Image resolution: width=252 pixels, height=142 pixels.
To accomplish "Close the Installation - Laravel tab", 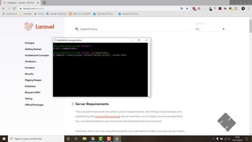I will coord(38,3).
